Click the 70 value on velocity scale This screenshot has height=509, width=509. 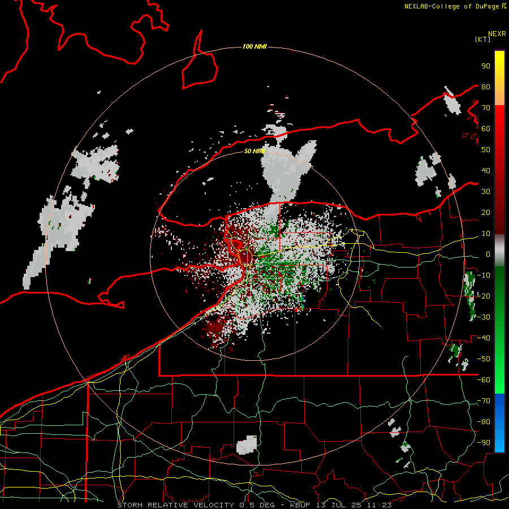point(486,108)
